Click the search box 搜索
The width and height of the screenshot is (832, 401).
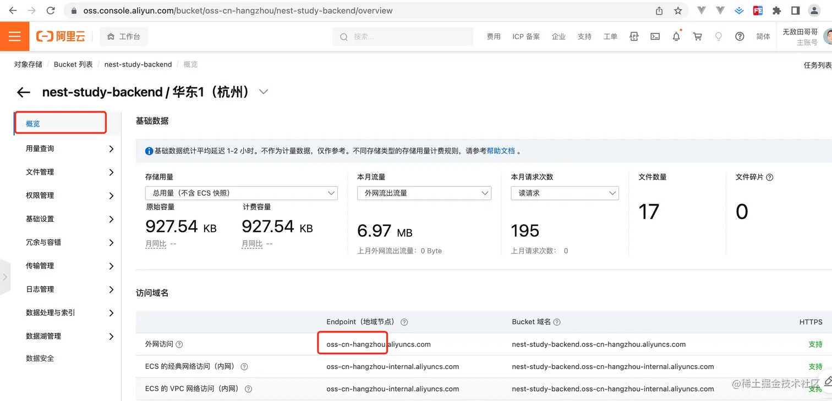[403, 37]
